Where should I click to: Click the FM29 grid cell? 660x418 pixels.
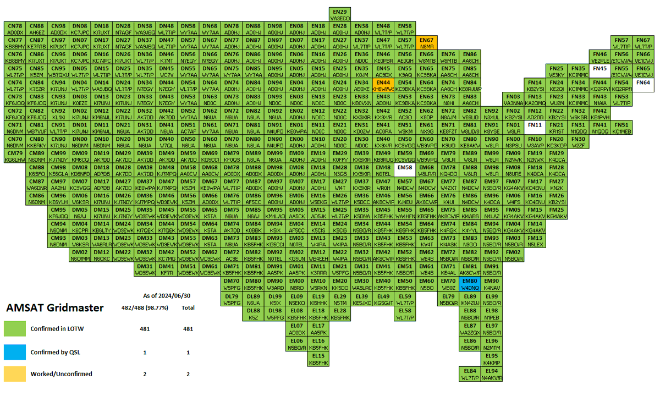pos(557,157)
